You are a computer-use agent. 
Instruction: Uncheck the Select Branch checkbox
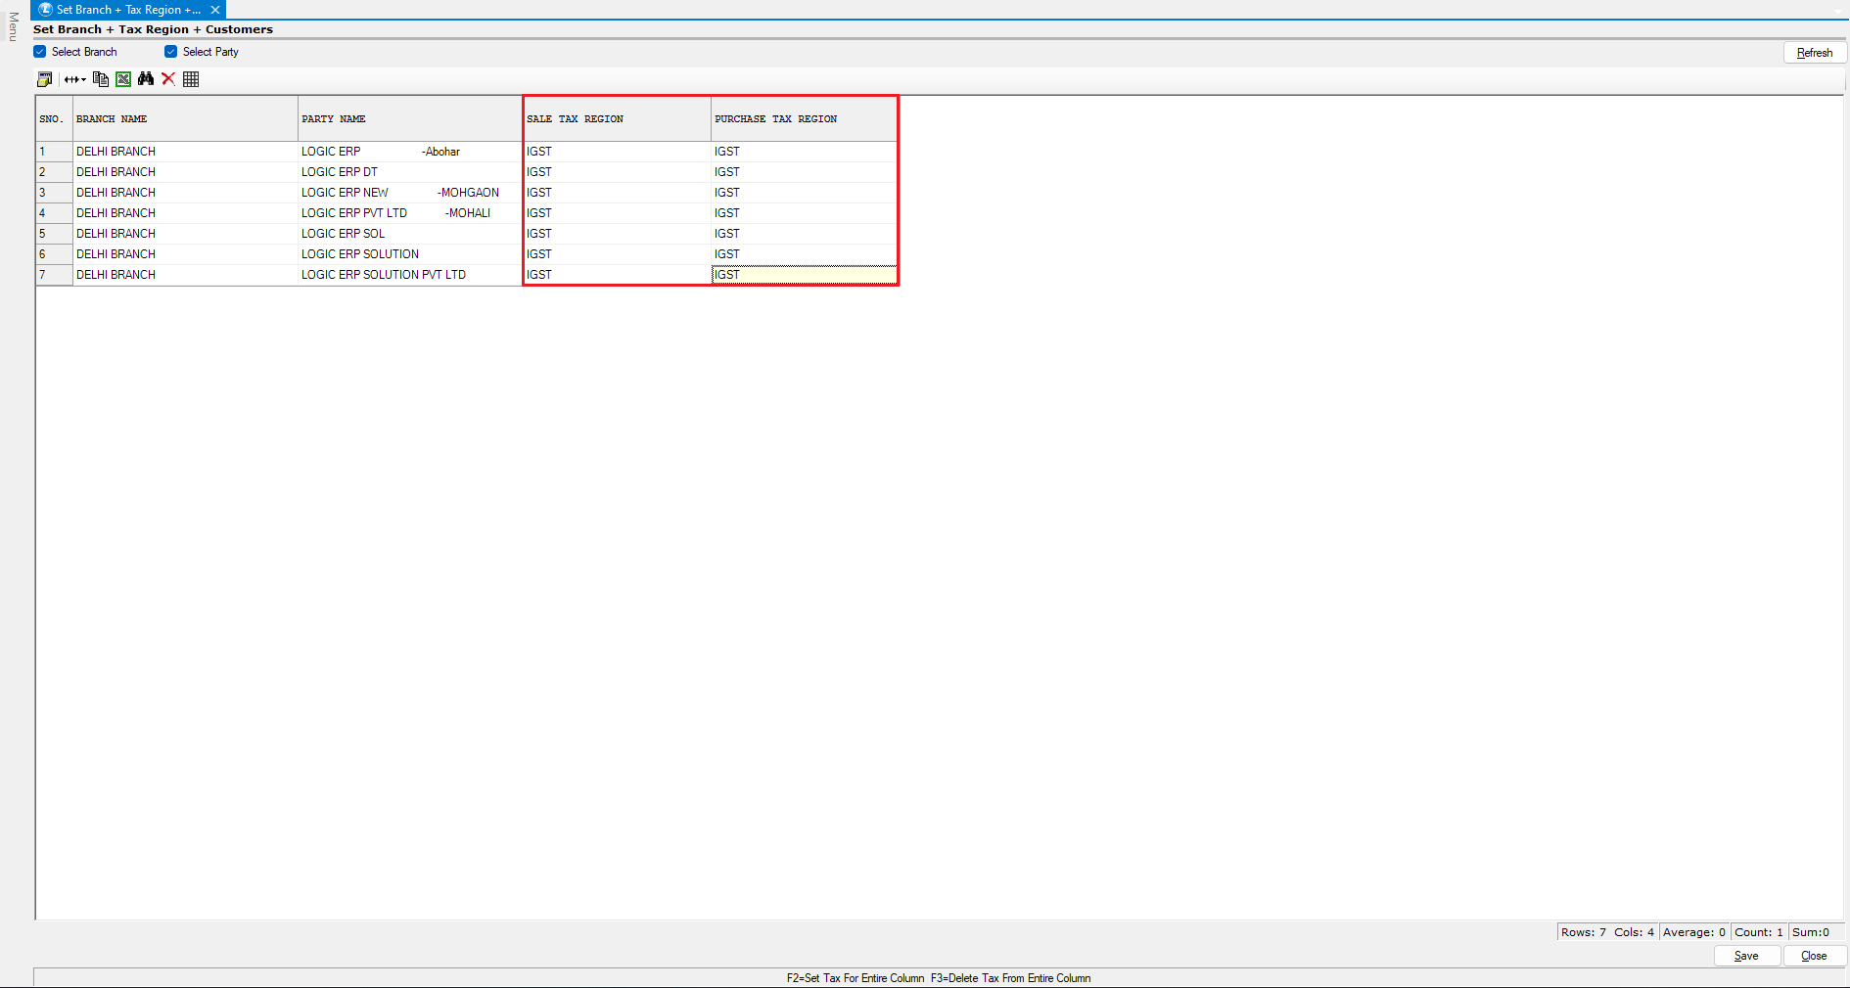point(40,52)
